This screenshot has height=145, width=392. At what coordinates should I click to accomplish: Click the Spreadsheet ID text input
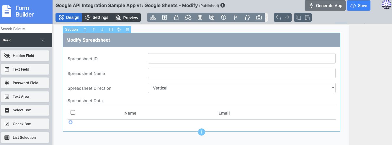click(241, 58)
